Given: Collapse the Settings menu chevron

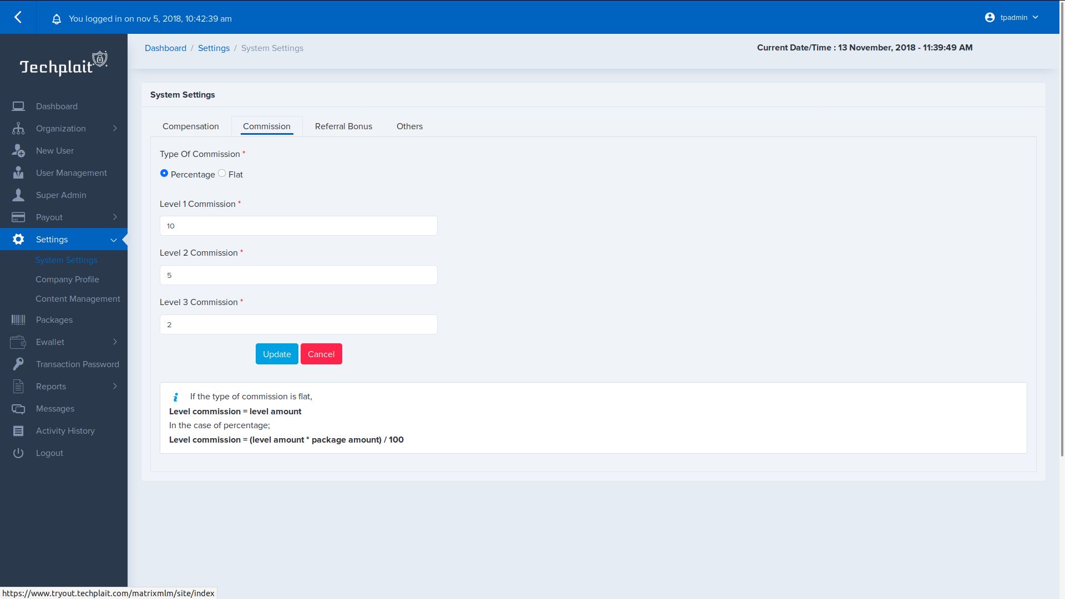Looking at the screenshot, I should point(114,240).
